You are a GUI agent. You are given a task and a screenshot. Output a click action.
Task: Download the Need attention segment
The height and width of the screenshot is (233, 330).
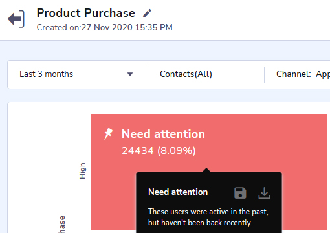pyautogui.click(x=264, y=193)
